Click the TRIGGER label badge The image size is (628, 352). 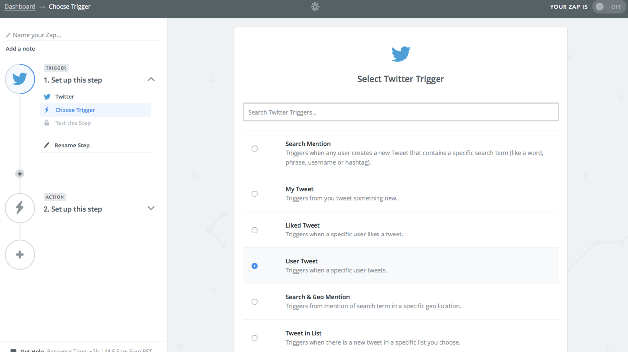click(x=56, y=68)
